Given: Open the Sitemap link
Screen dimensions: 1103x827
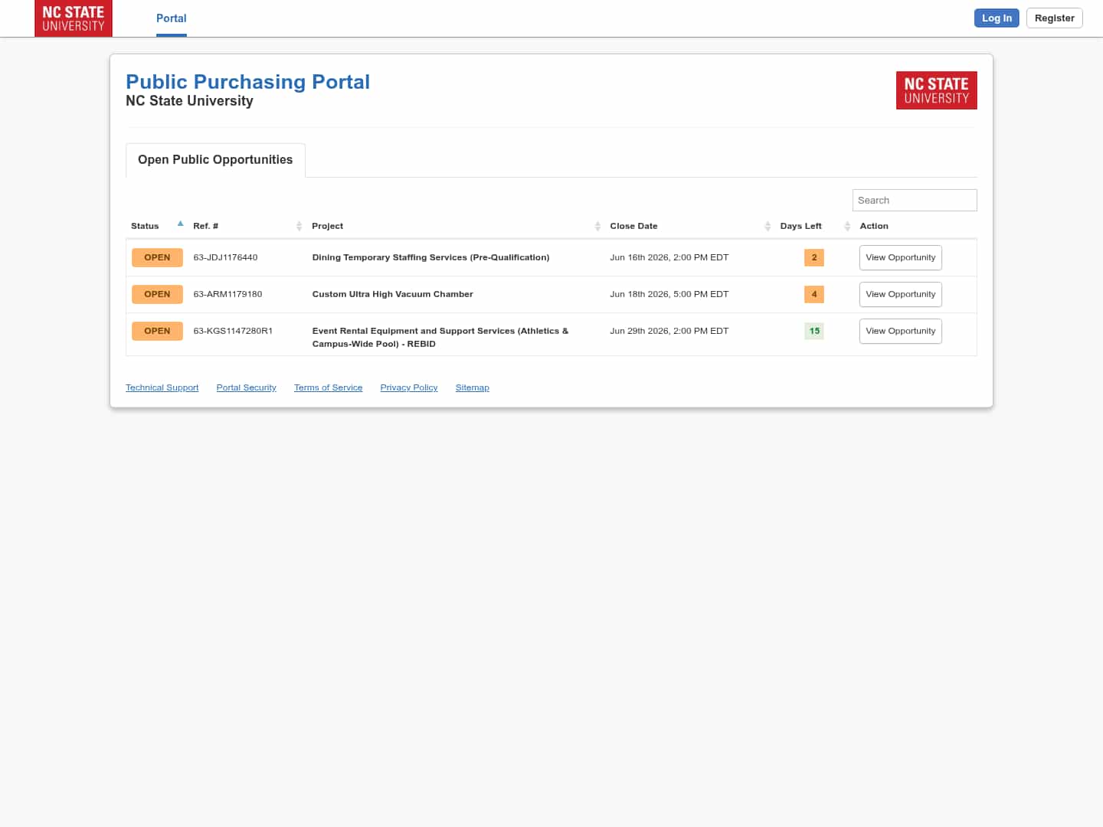Looking at the screenshot, I should [x=472, y=387].
